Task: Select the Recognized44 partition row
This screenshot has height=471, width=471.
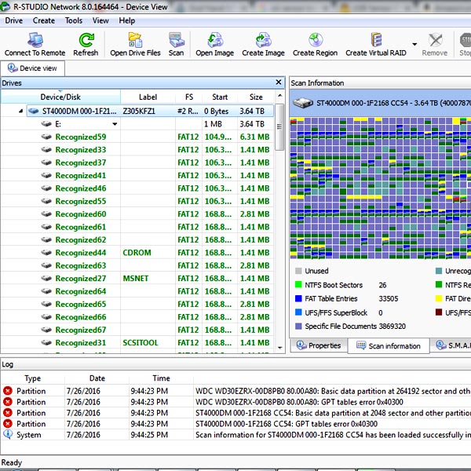Action: [137, 253]
